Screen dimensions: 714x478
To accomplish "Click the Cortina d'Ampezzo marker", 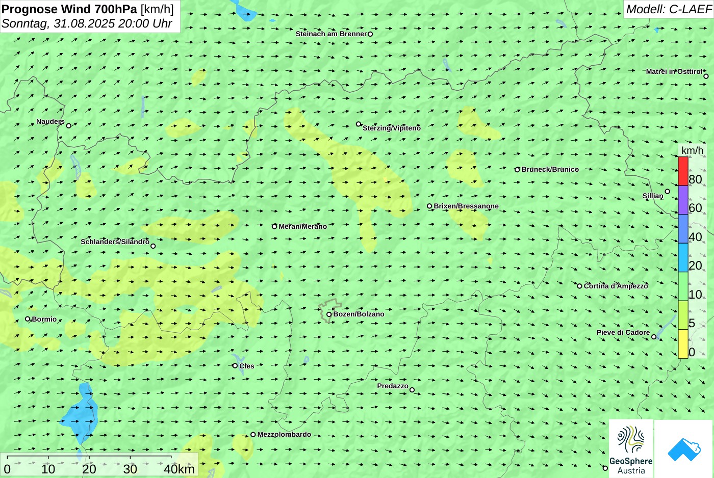I will tap(579, 286).
